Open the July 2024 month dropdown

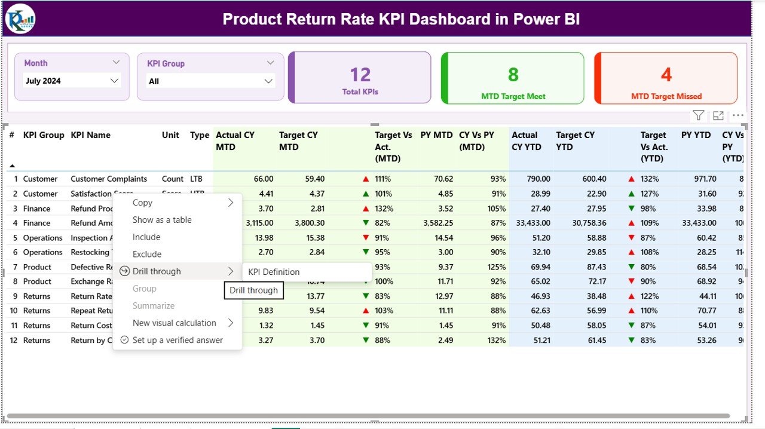(114, 80)
